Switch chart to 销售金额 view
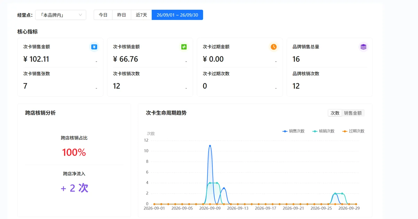 (353, 113)
